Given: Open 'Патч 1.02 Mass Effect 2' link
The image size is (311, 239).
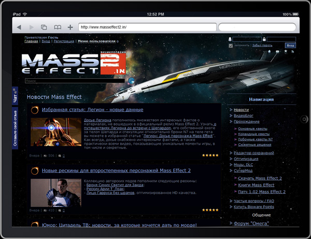Looking at the screenshot, I should [x=262, y=192].
